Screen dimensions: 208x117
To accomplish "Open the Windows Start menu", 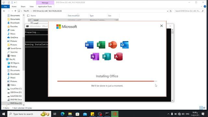I will pos(4,114).
